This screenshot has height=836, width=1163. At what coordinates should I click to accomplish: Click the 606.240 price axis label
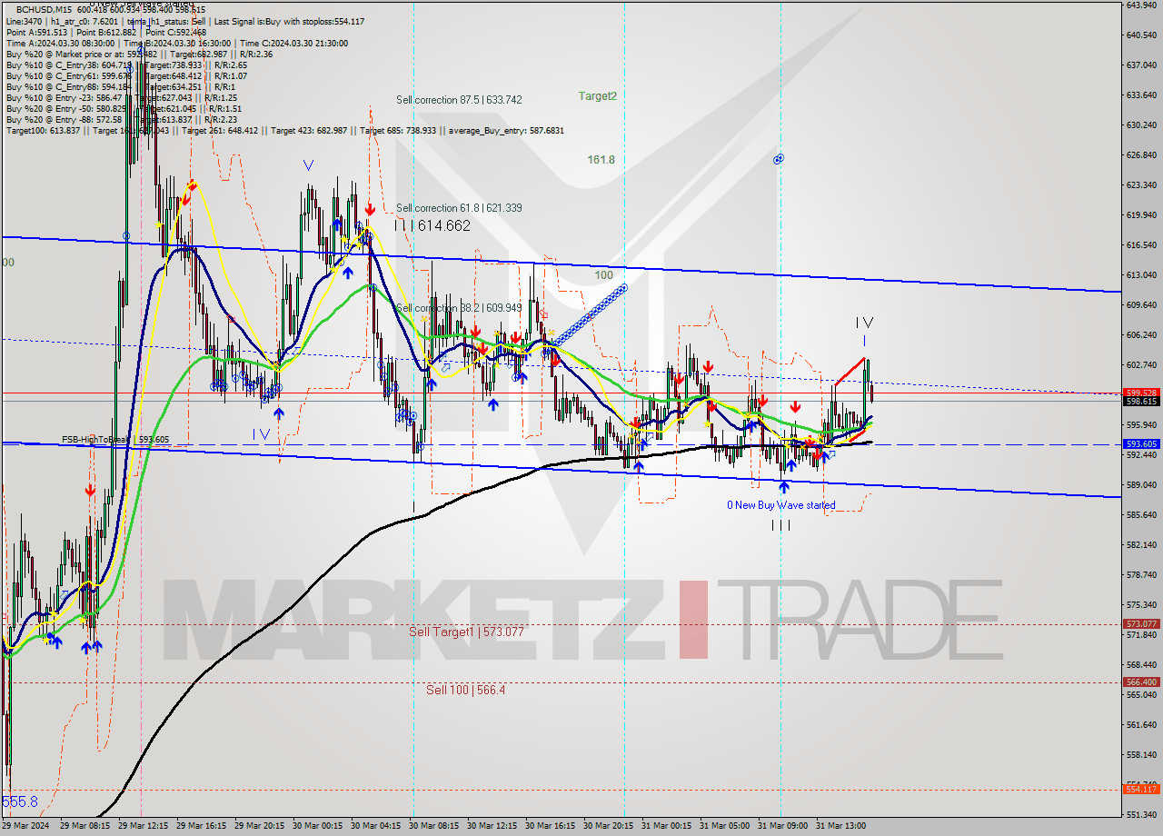click(1141, 334)
